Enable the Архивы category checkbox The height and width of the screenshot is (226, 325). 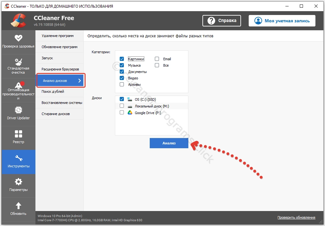(x=122, y=84)
